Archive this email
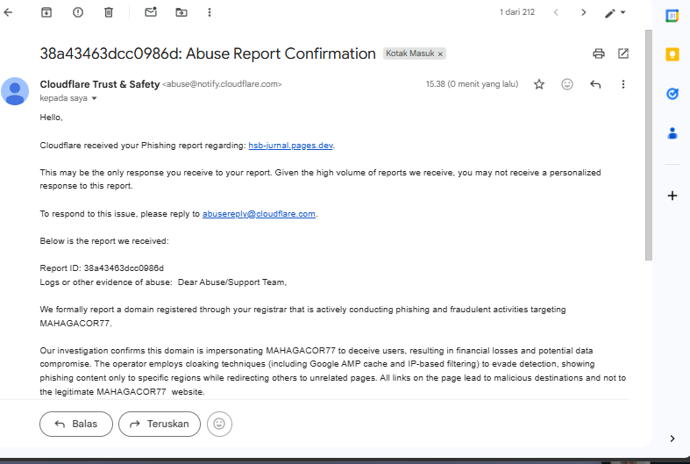The height and width of the screenshot is (464, 690). [x=46, y=12]
